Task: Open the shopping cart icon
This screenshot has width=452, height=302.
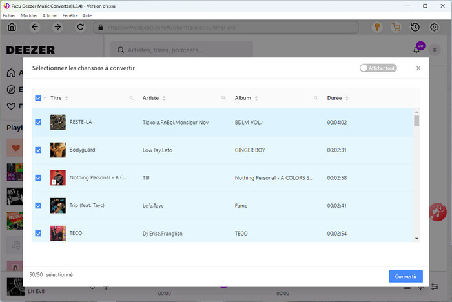Action: point(396,27)
